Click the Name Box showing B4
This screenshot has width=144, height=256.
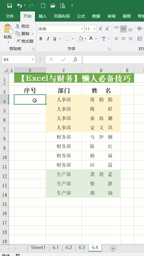16,59
